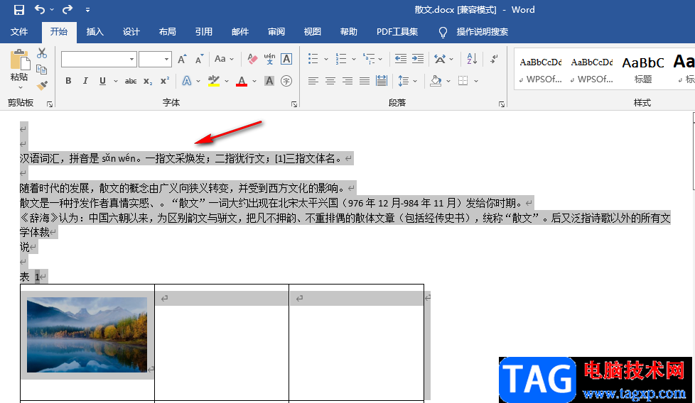
Task: Open the phonetic guide wén icon
Action: tap(269, 59)
